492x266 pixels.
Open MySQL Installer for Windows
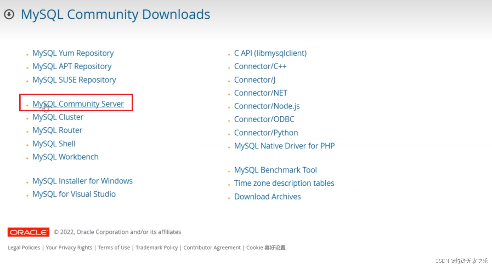82,181
